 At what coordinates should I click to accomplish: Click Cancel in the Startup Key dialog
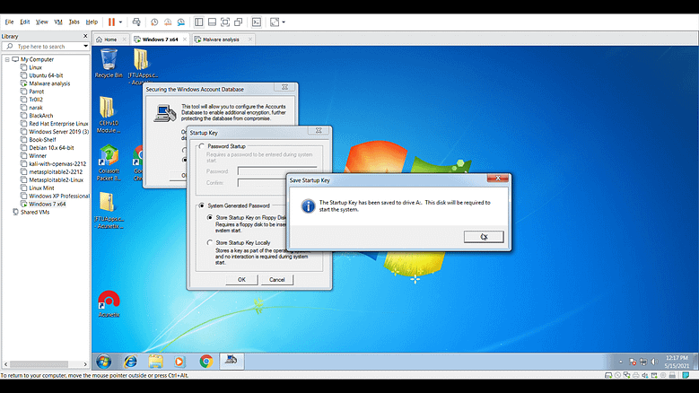coord(277,279)
